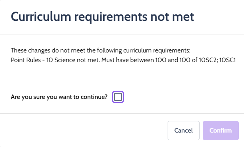This screenshot has height=147, width=244.
Task: Click the disabled Confirm button
Action: pyautogui.click(x=220, y=131)
